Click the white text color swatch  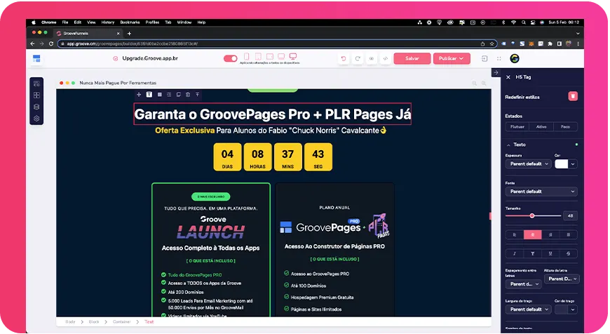coord(562,164)
